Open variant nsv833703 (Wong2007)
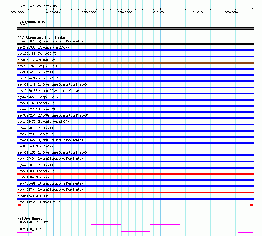This screenshot has height=236, width=262. point(35,146)
